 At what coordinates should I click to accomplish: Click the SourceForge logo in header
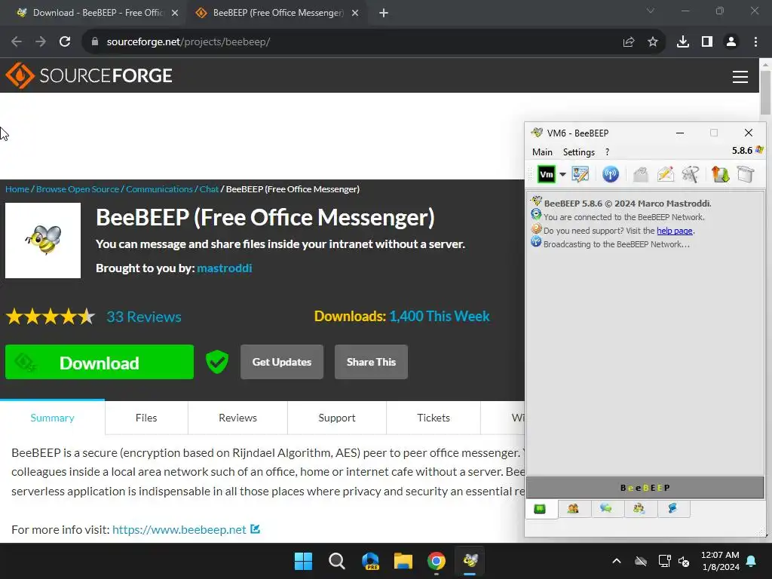click(89, 75)
